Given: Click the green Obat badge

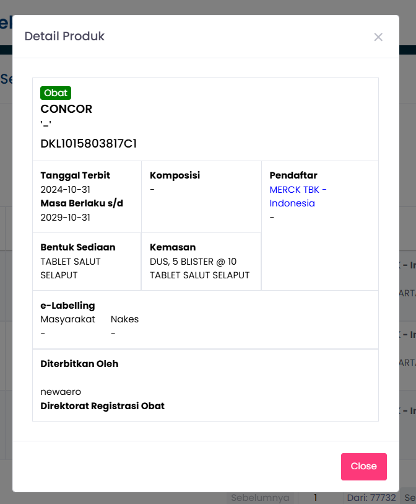Looking at the screenshot, I should [56, 93].
